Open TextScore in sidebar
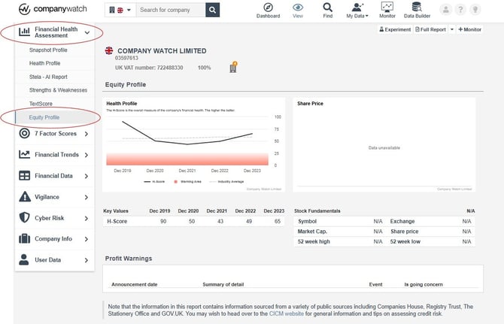Image resolution: width=504 pixels, height=324 pixels. (x=41, y=104)
